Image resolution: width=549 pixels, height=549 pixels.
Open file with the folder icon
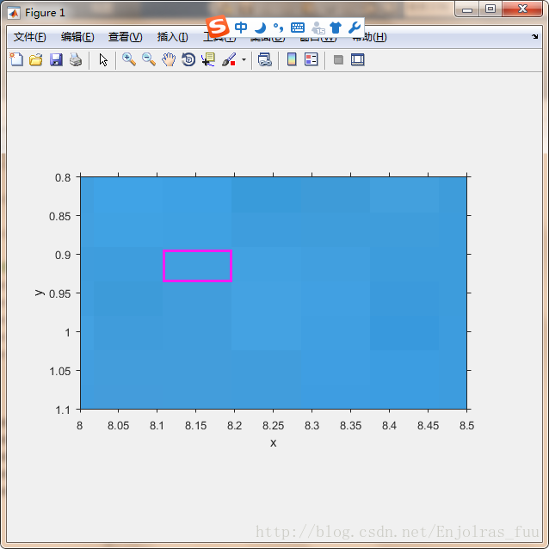[x=36, y=59]
